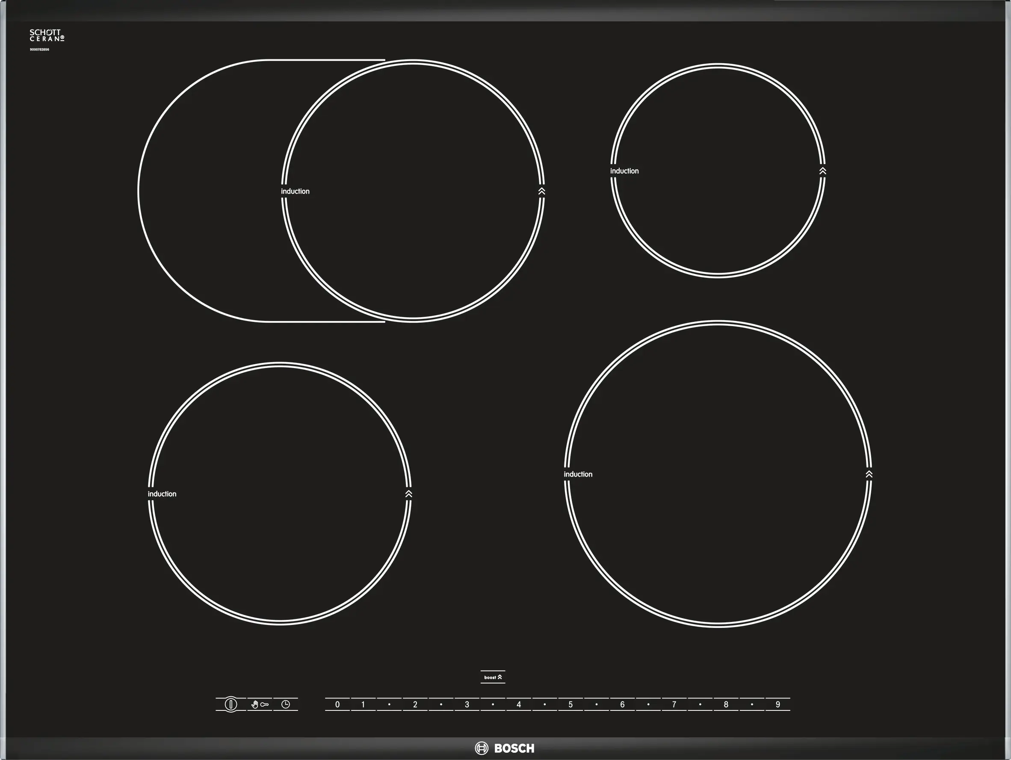Set power level to 0
1011x760 pixels.
click(x=337, y=704)
